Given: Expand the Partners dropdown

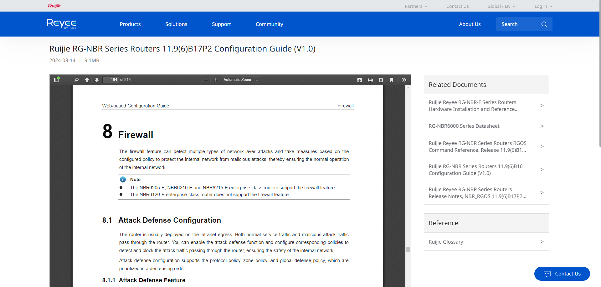Looking at the screenshot, I should [x=416, y=6].
